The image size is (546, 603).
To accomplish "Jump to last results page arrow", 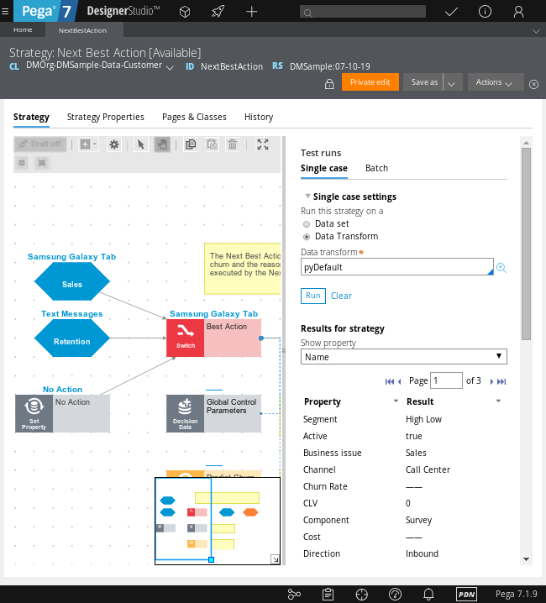I will click(501, 381).
